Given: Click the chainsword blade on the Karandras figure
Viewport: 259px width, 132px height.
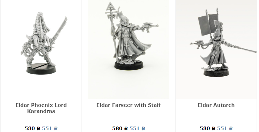Looking at the screenshot, I should coord(60,29).
